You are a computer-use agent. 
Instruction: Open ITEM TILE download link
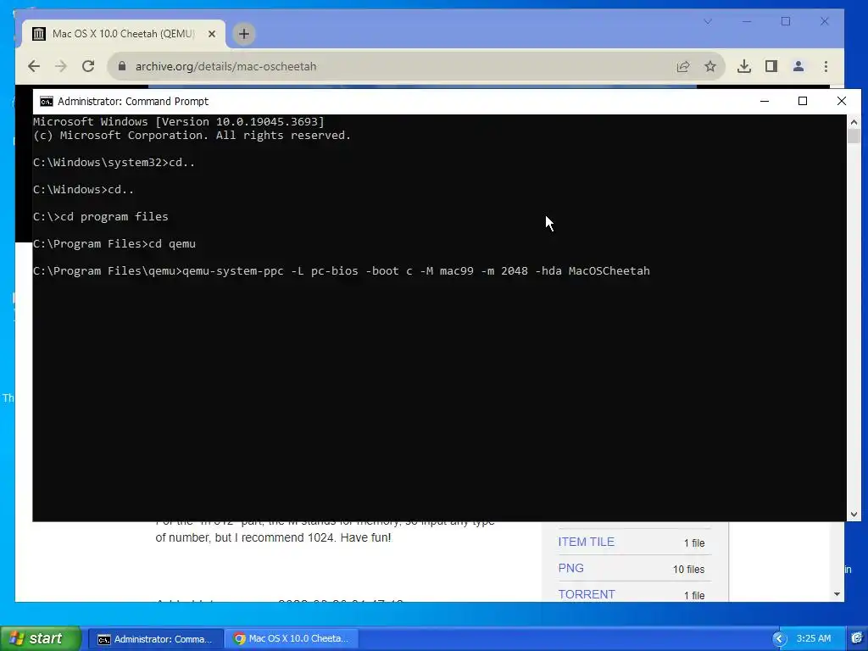587,542
